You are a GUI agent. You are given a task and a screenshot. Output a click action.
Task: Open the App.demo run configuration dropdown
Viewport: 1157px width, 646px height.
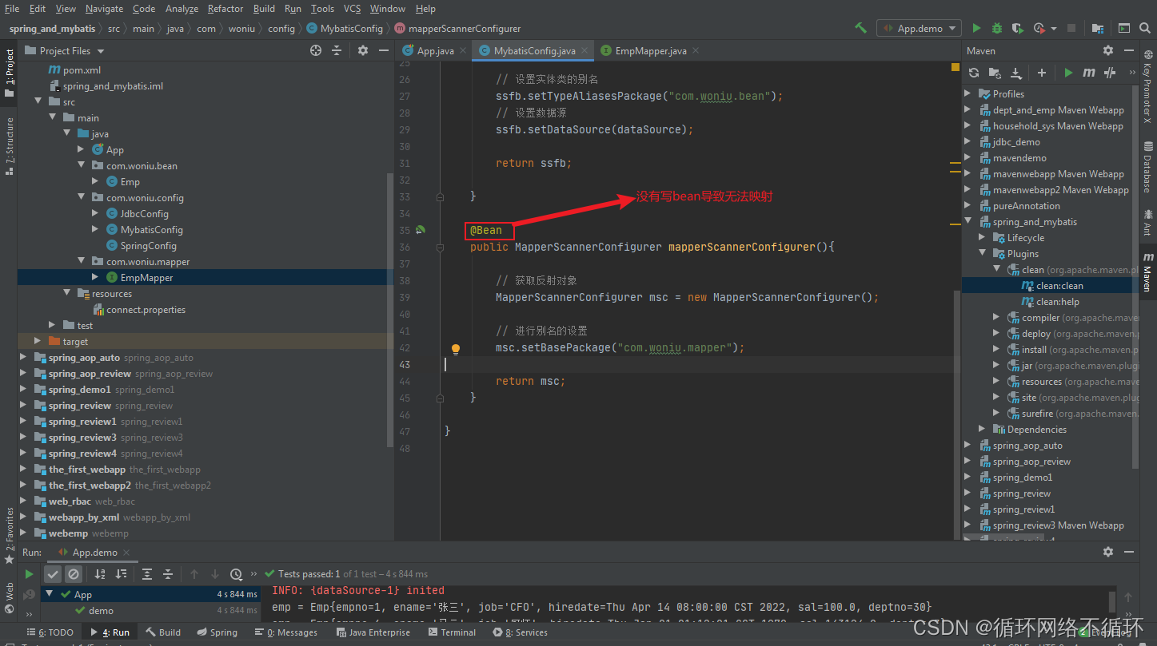(919, 27)
